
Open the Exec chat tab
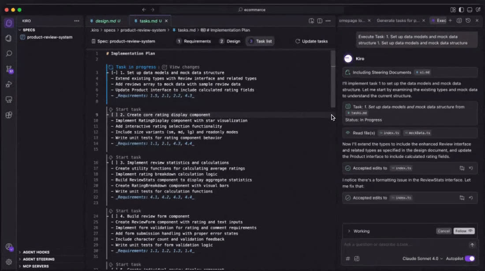[439, 21]
